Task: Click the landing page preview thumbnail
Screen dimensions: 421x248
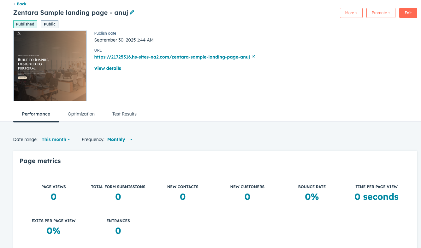Action: 50,66
